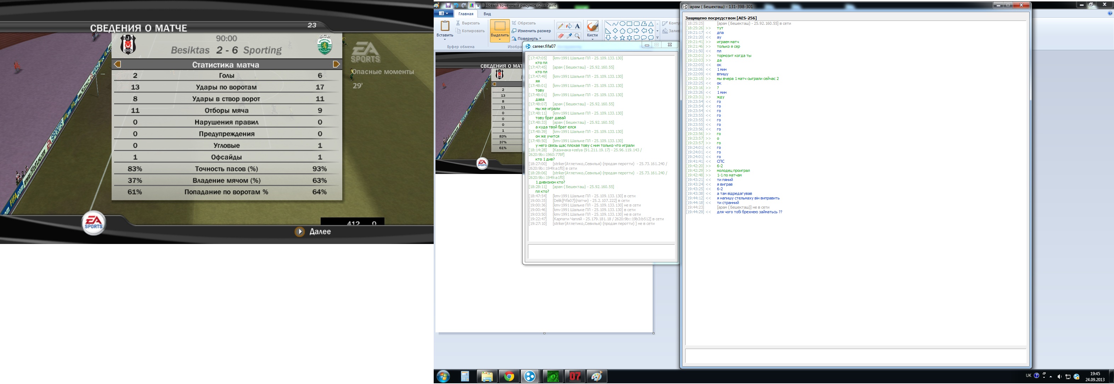Show previous stats page with left orange arrow
This screenshot has height=384, width=1114.
(117, 64)
